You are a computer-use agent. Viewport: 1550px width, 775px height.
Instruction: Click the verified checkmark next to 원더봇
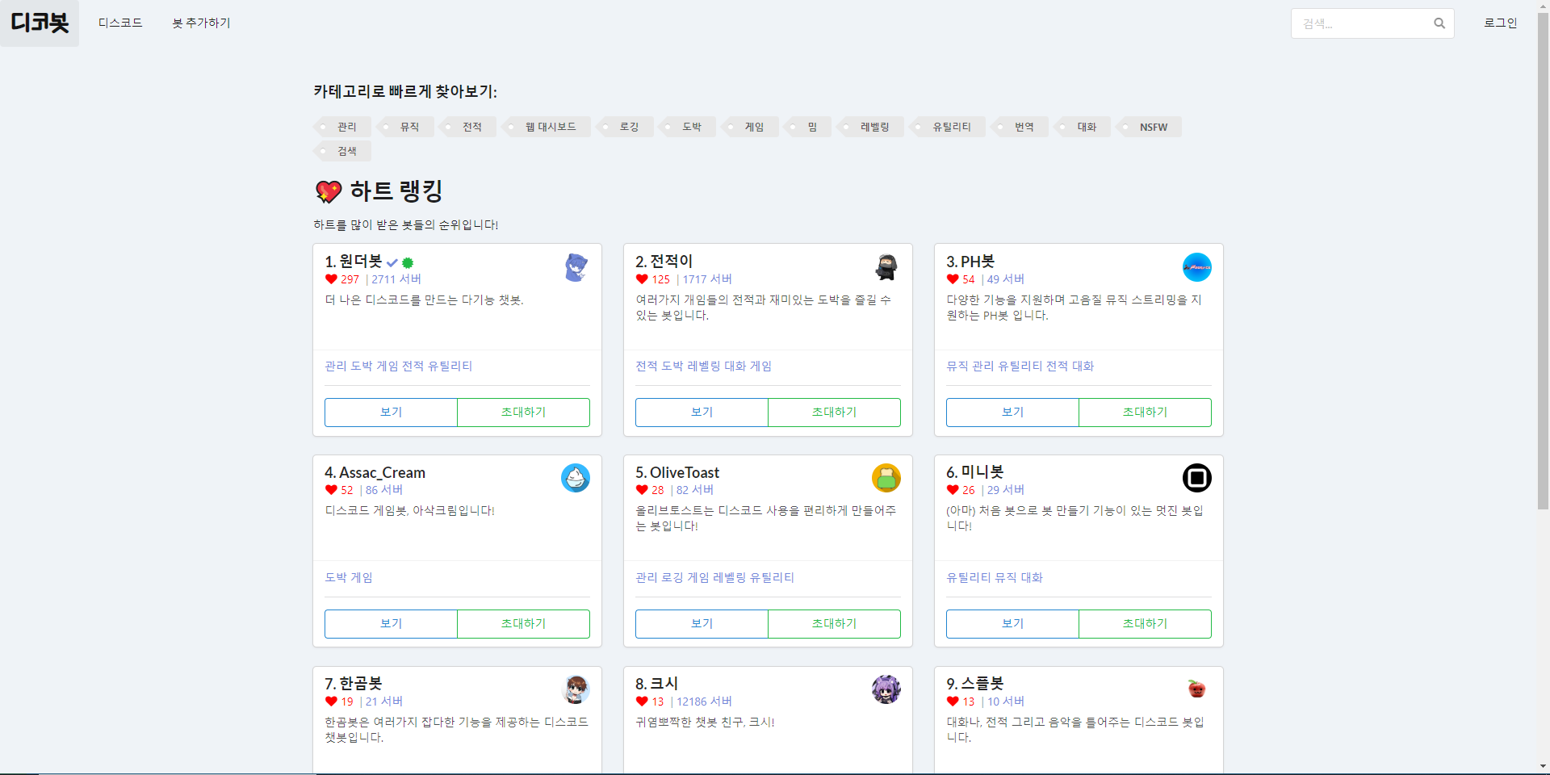click(x=392, y=263)
